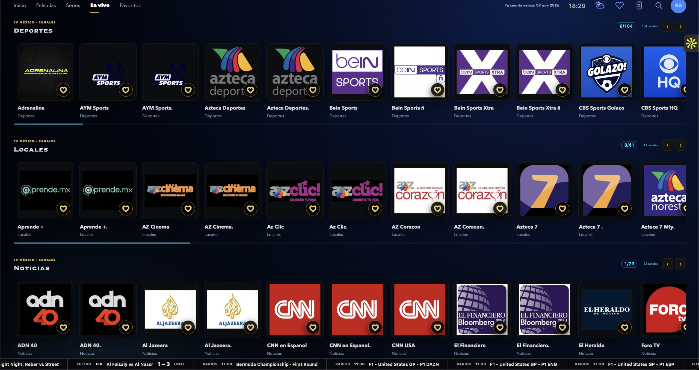Open the Bein Sports channel logo

[x=357, y=72]
